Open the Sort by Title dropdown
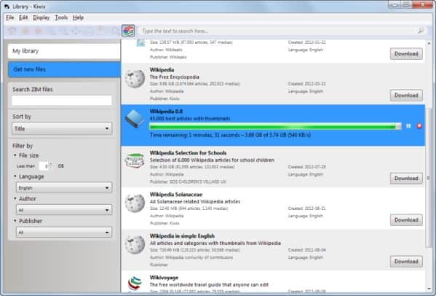Image resolution: width=436 pixels, height=296 pixels. point(62,128)
